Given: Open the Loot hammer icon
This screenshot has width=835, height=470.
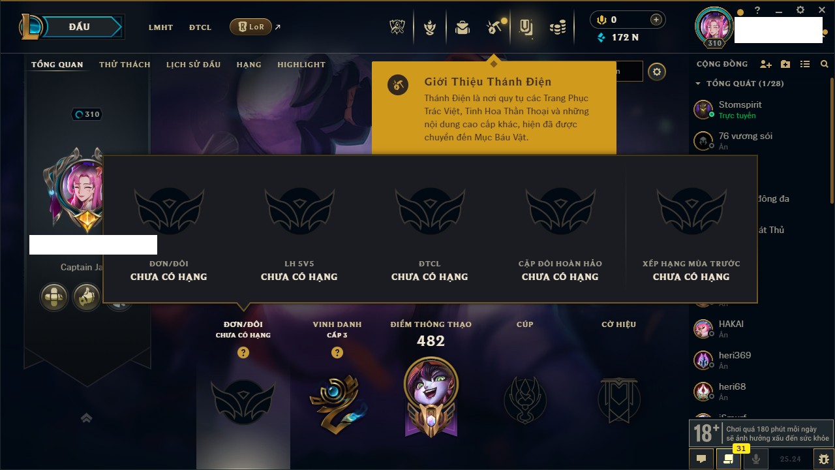Looking at the screenshot, I should 494,27.
